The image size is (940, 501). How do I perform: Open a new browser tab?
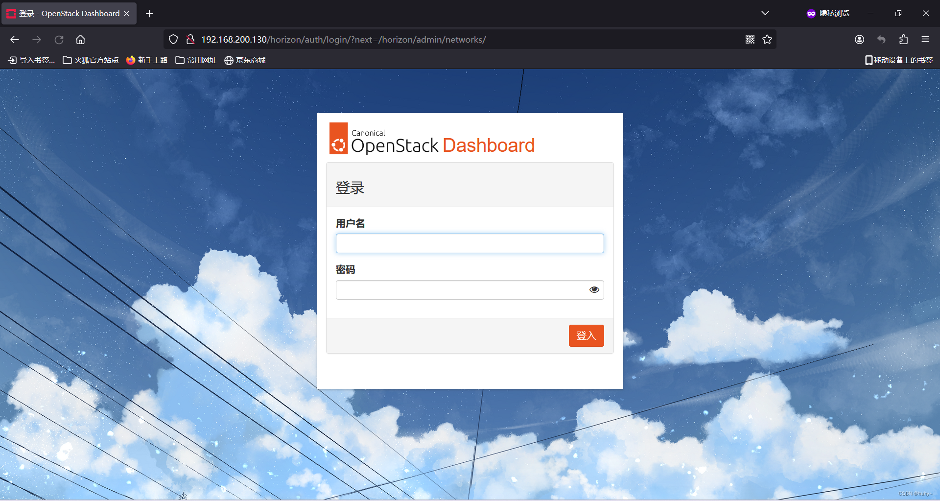tap(150, 14)
